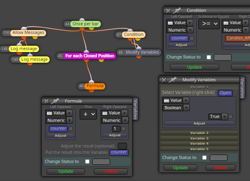Click Value type icon in Formula right operand
This screenshot has width=250, height=181.
(x=105, y=113)
